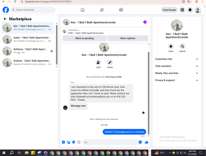
Task: Click chat messages scrollbar
Action: click(x=148, y=93)
